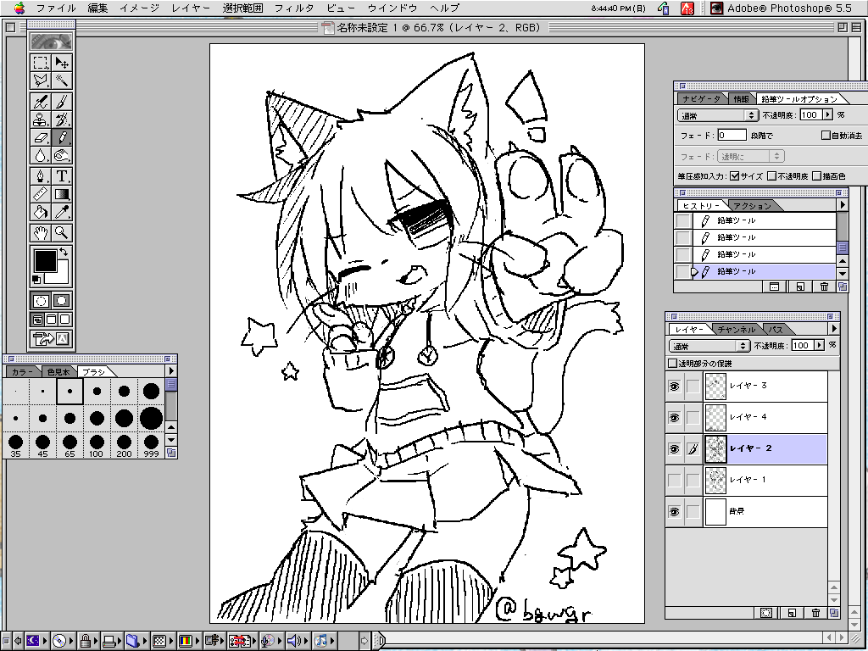Screen dimensions: 868x651
Task: Activate the Hand tool
Action: [x=41, y=232]
